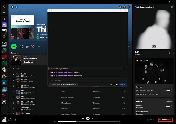Image resolution: width=176 pixels, height=124 pixels.
Task: Open Spotify search
Action: coord(4,12)
